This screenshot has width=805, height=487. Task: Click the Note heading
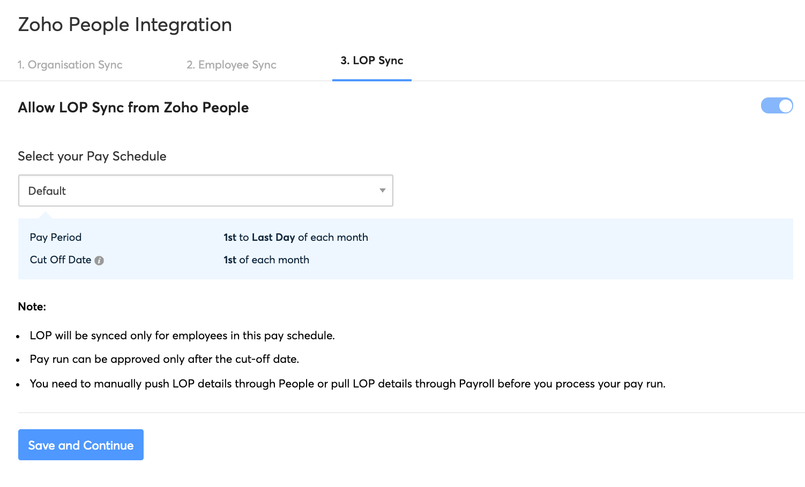pos(32,307)
